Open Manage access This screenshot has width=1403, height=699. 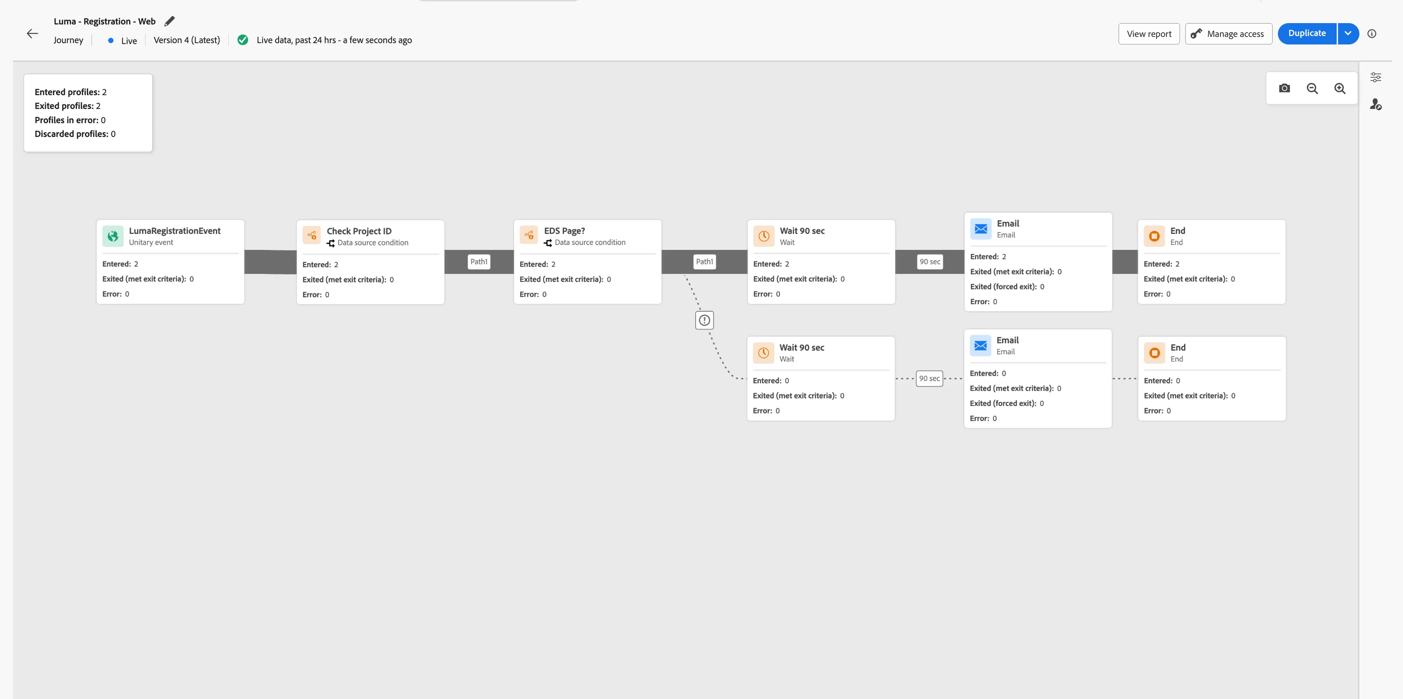point(1228,34)
